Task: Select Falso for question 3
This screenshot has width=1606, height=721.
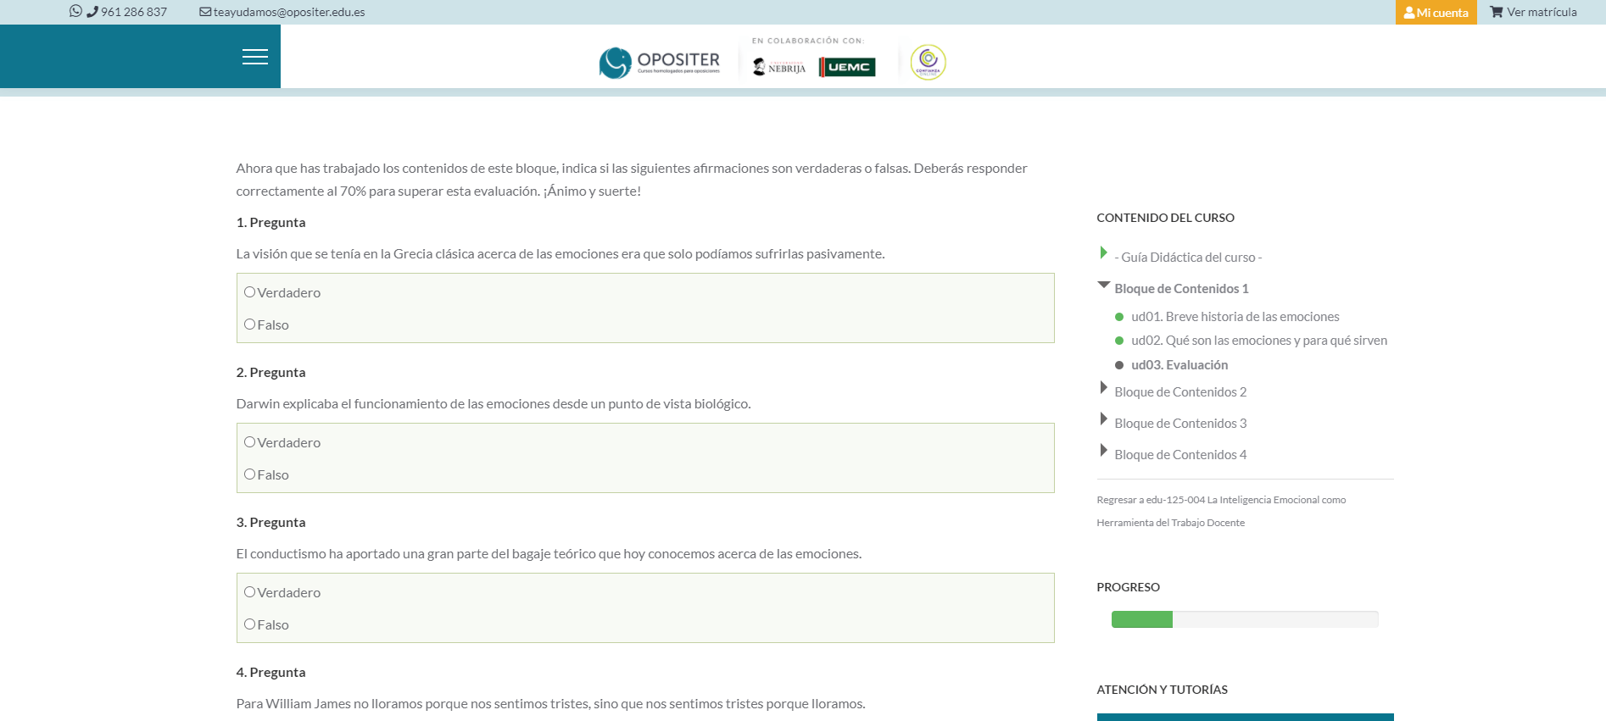Action: (x=250, y=624)
